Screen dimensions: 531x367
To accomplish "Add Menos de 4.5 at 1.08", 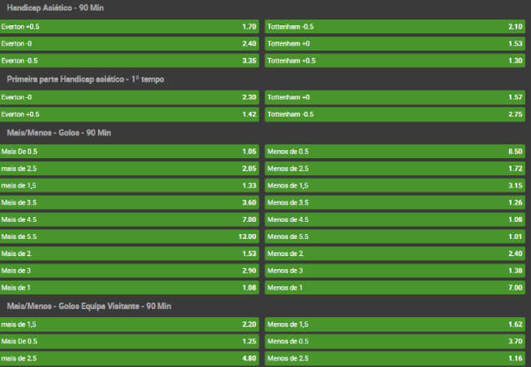I will (x=395, y=219).
